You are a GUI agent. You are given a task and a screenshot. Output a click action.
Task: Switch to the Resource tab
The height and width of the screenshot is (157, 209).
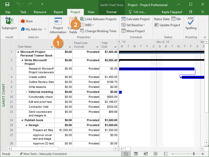point(40,12)
